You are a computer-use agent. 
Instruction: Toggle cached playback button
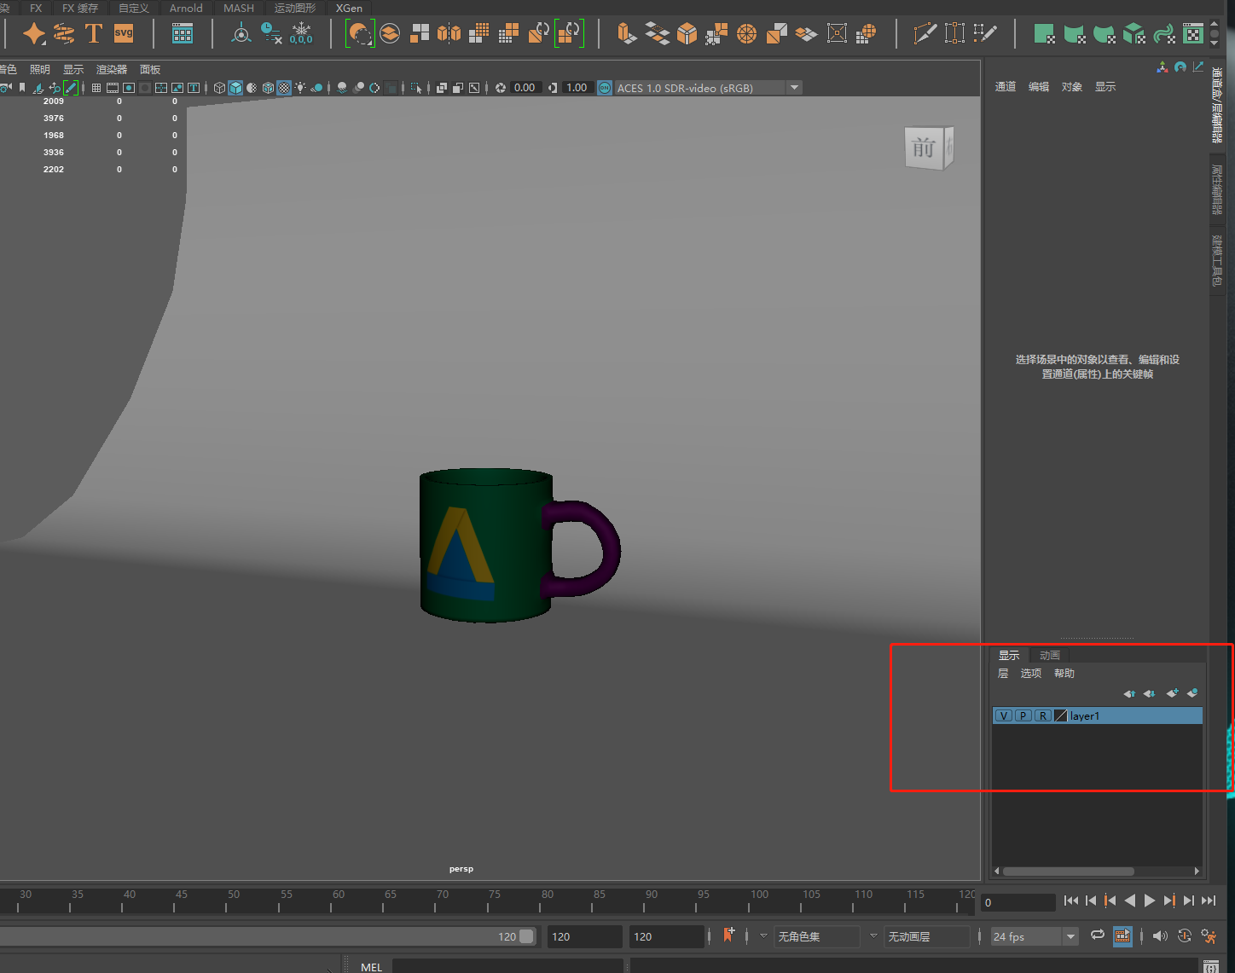1122,935
